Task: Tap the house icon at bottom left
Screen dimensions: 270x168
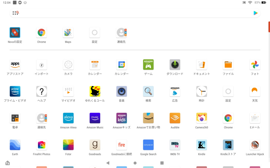Action: 7,163
